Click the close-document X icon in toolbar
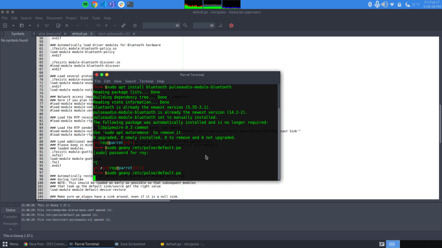 click(67, 26)
